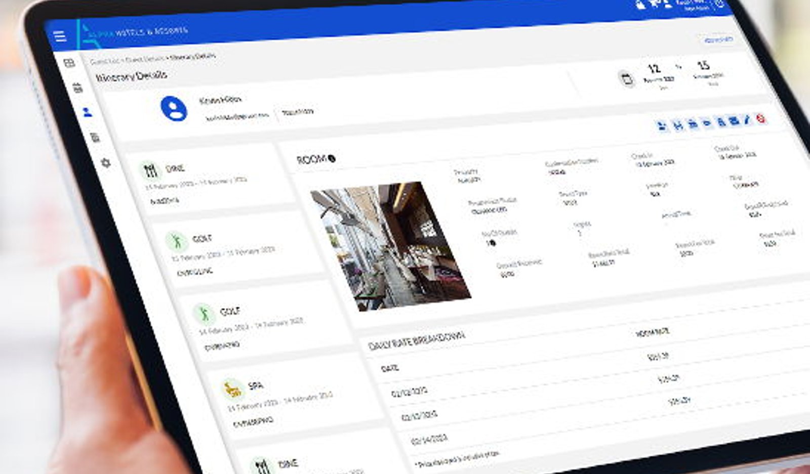
Task: Click the 'DAILY RATE BREAKDOWN' heading
Action: click(417, 341)
